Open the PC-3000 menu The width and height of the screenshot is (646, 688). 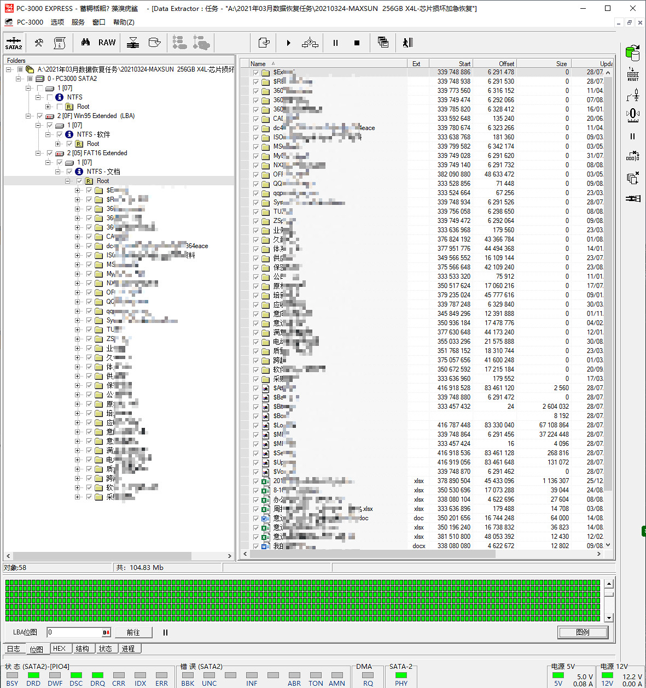click(30, 22)
